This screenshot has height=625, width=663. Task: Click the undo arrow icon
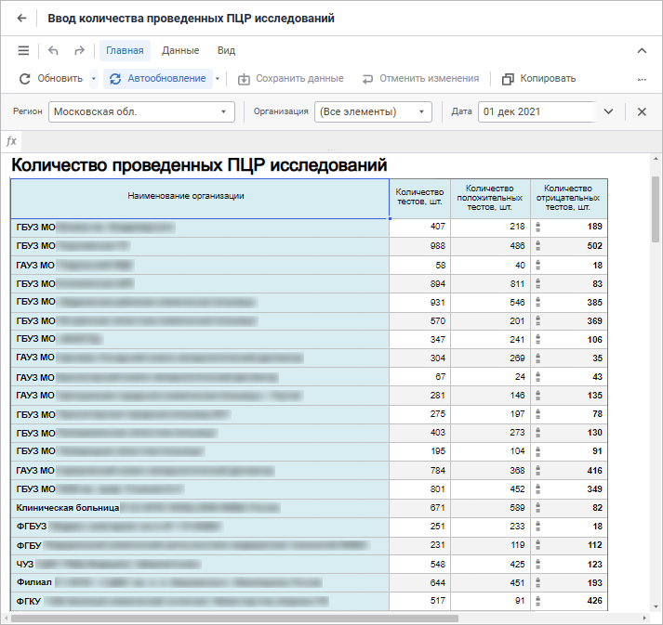tap(53, 51)
